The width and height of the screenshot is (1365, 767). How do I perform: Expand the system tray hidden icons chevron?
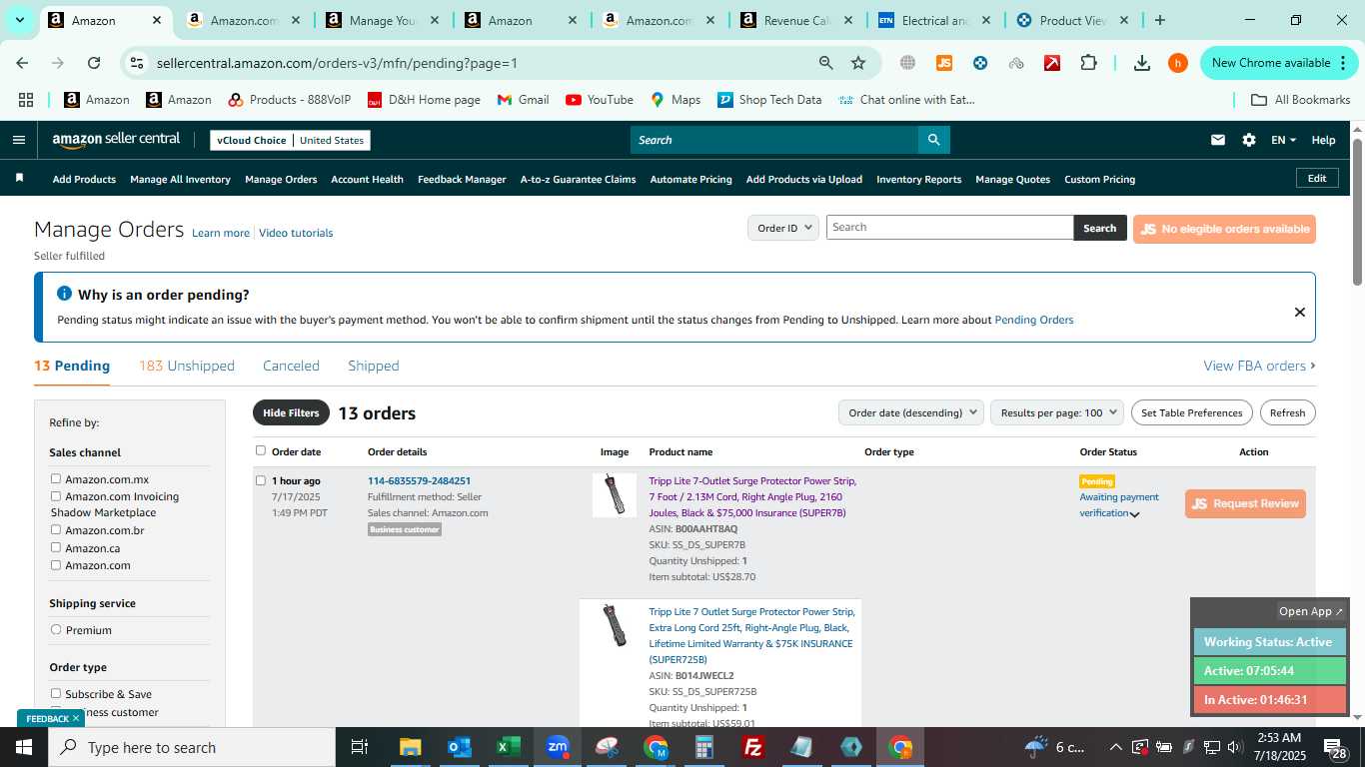pyautogui.click(x=1115, y=747)
